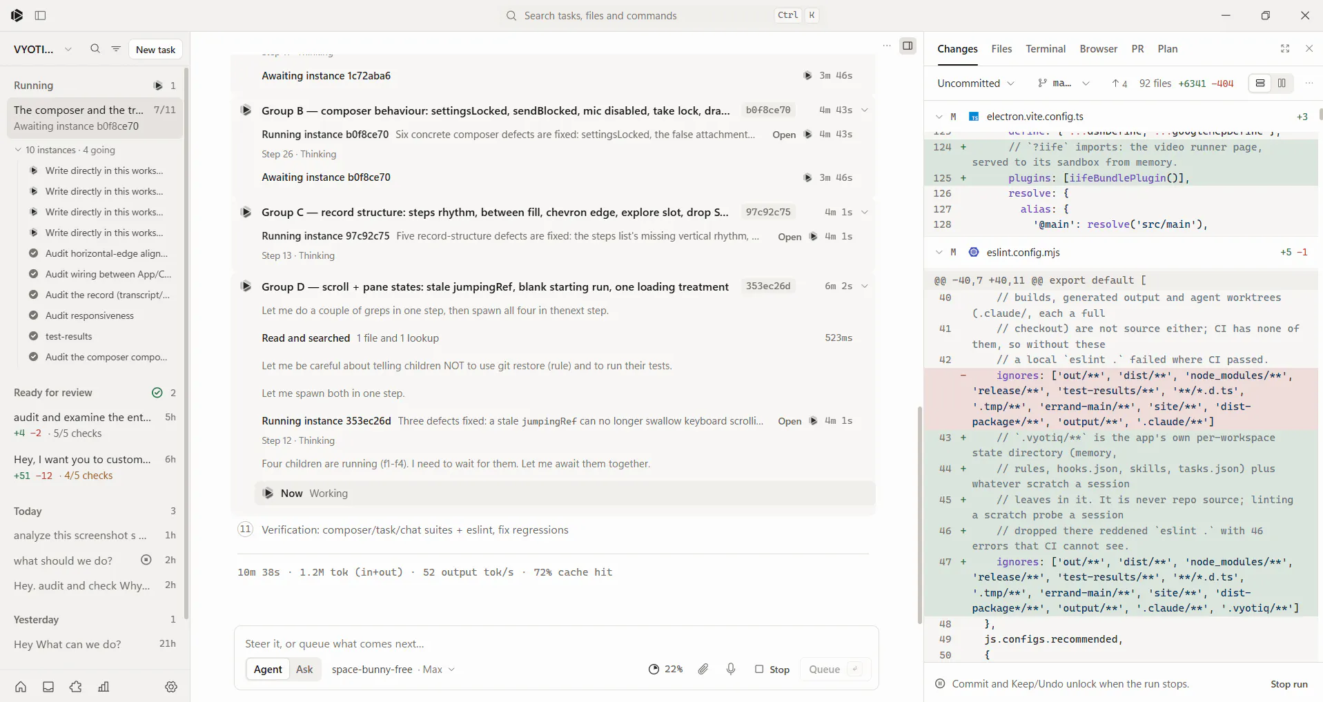
Task: Click the branch icon beside ma...
Action: coord(1042,84)
